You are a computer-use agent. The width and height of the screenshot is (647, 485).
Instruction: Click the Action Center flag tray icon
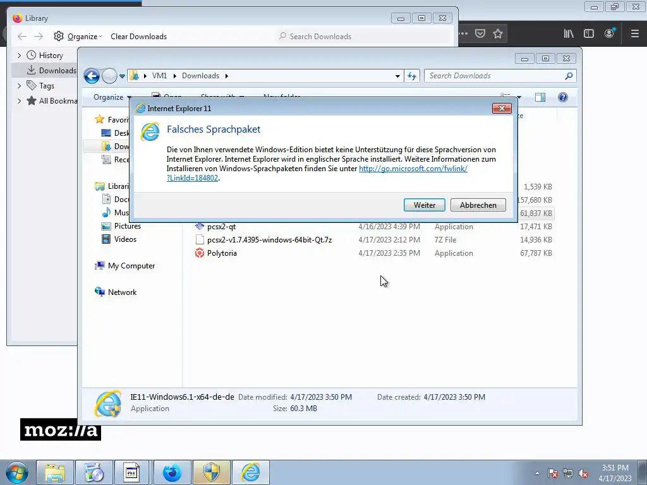pos(553,474)
